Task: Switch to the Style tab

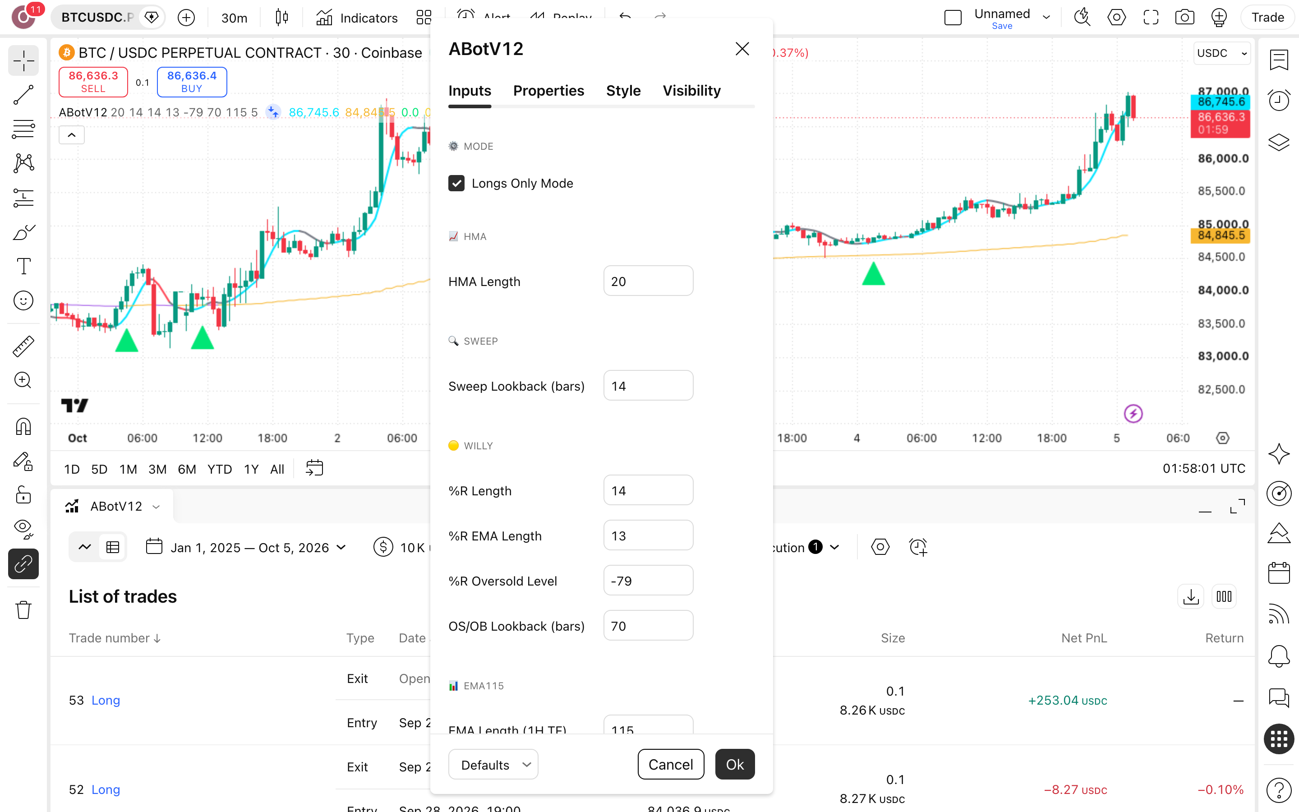Action: coord(623,91)
